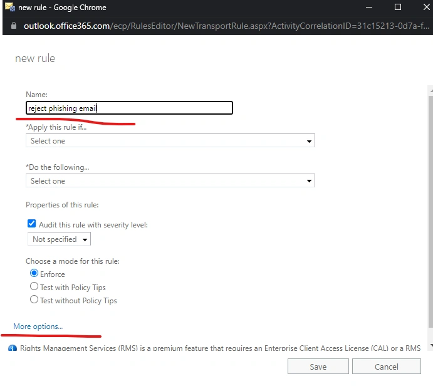
Task: Select Test without Policy Tips mode
Action: pyautogui.click(x=34, y=300)
